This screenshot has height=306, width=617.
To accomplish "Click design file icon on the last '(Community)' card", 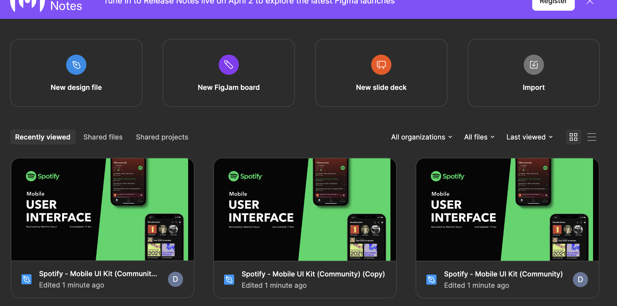I will coord(431,279).
